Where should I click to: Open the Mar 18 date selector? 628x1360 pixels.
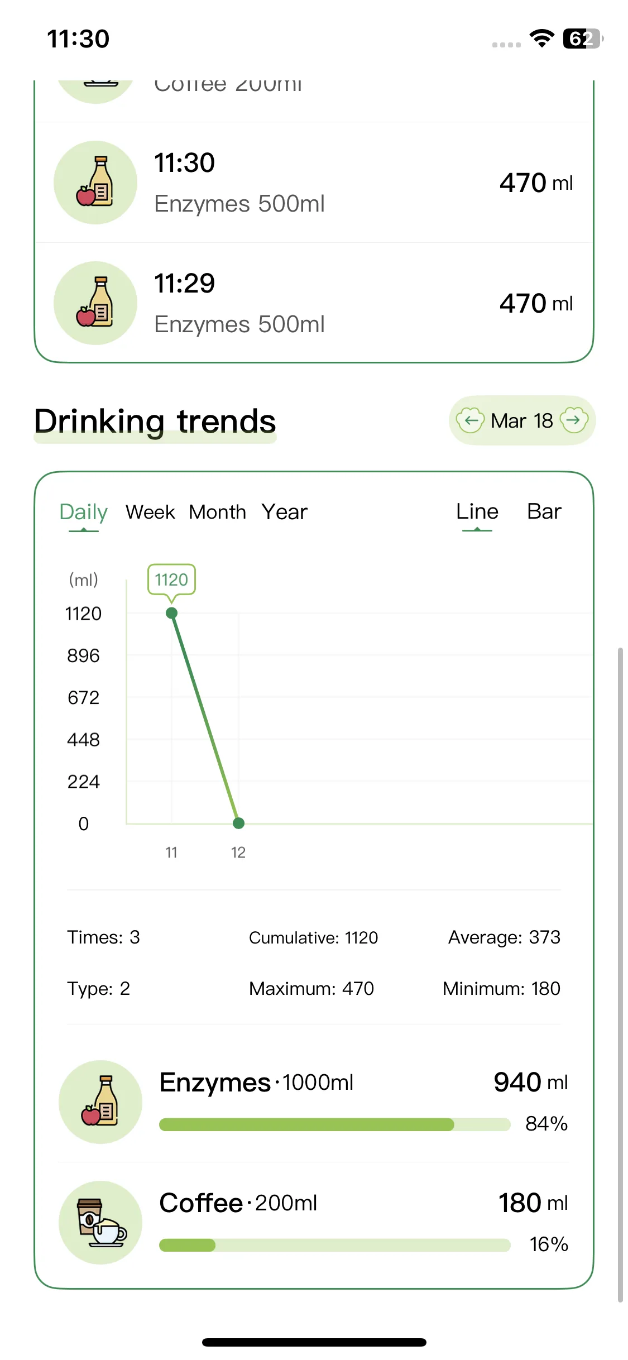click(x=521, y=420)
